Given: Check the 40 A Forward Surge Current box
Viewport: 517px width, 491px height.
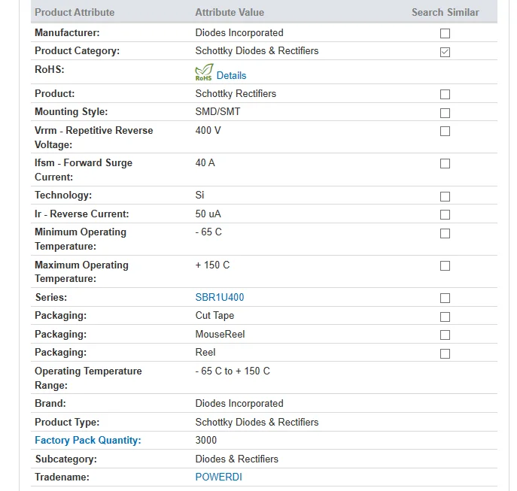Looking at the screenshot, I should (x=445, y=163).
